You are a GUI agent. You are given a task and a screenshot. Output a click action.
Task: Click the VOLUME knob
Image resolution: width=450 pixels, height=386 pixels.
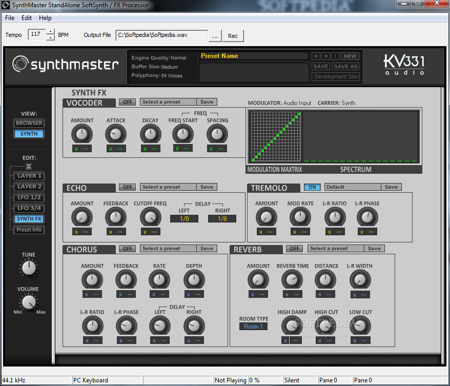point(29,302)
